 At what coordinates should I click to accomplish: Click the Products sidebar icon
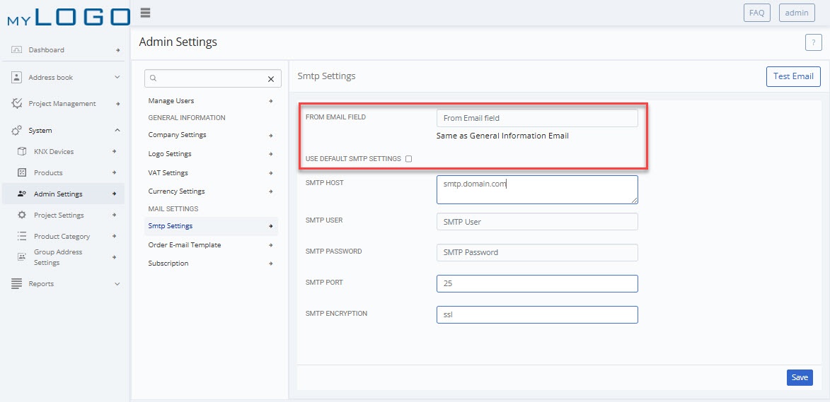[22, 172]
